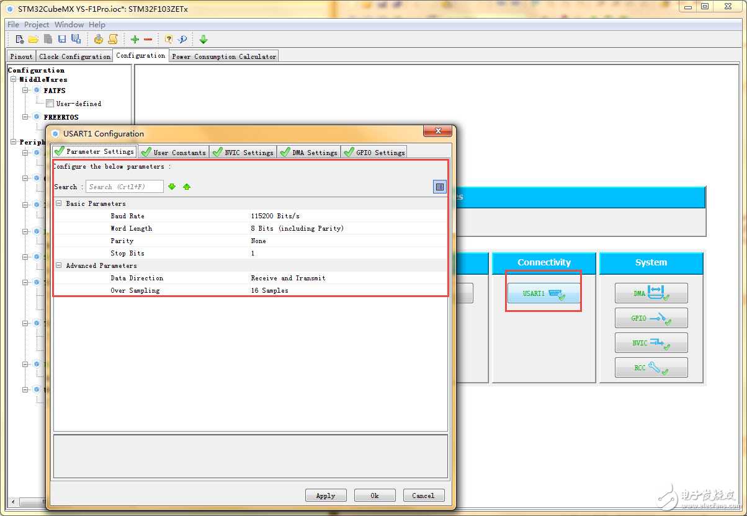
Task: Open the Help menu
Action: point(97,25)
